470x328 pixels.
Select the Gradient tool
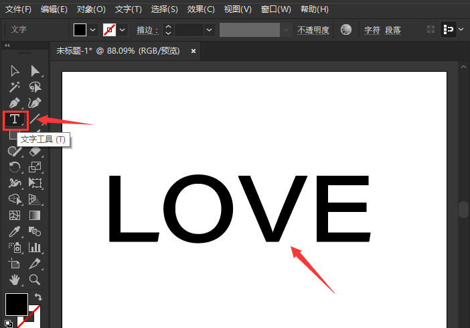coord(35,215)
